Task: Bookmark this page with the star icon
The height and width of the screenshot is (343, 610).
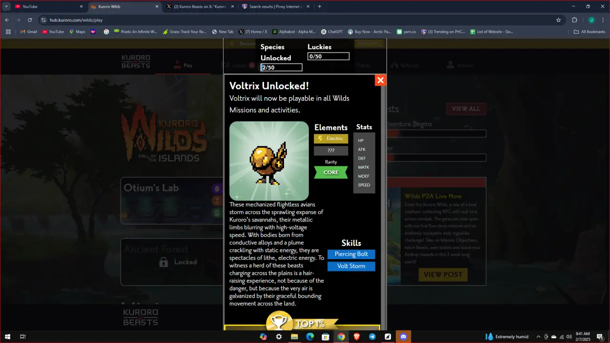Action: pos(559,20)
